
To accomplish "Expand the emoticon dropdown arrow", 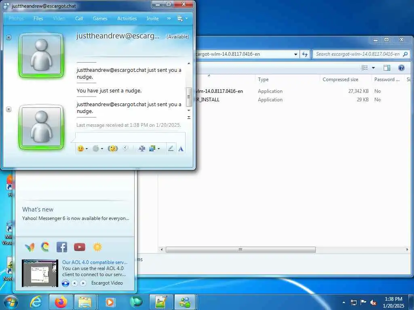I will pos(87,149).
